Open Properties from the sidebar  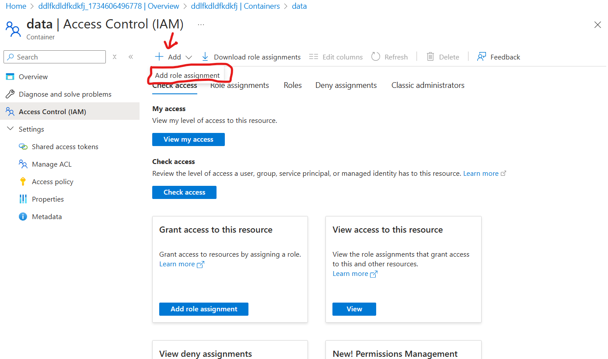(48, 199)
